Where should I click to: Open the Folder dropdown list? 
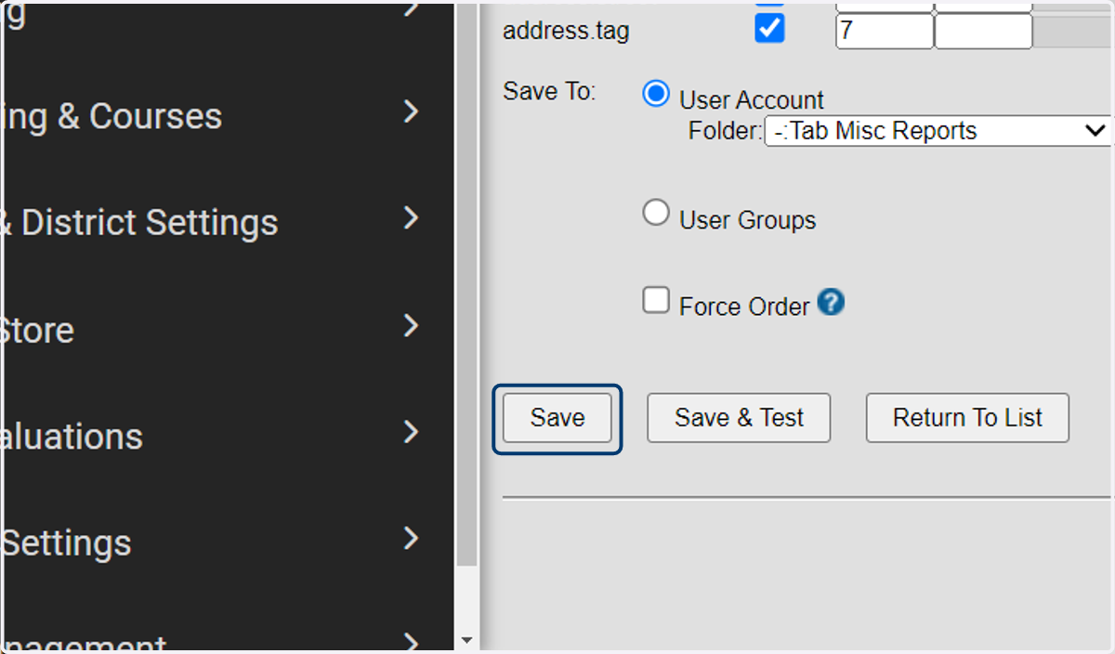pos(938,131)
